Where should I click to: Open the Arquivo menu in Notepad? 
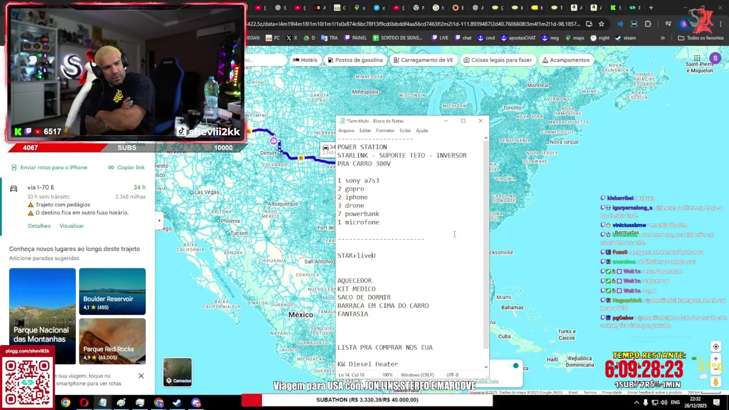tap(346, 130)
